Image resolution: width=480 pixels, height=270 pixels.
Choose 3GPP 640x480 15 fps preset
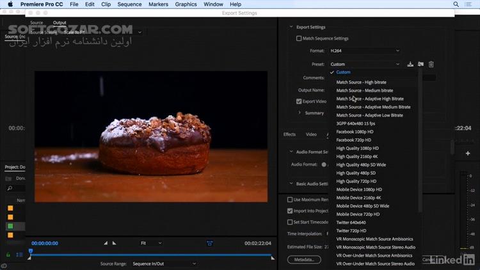tap(356, 123)
